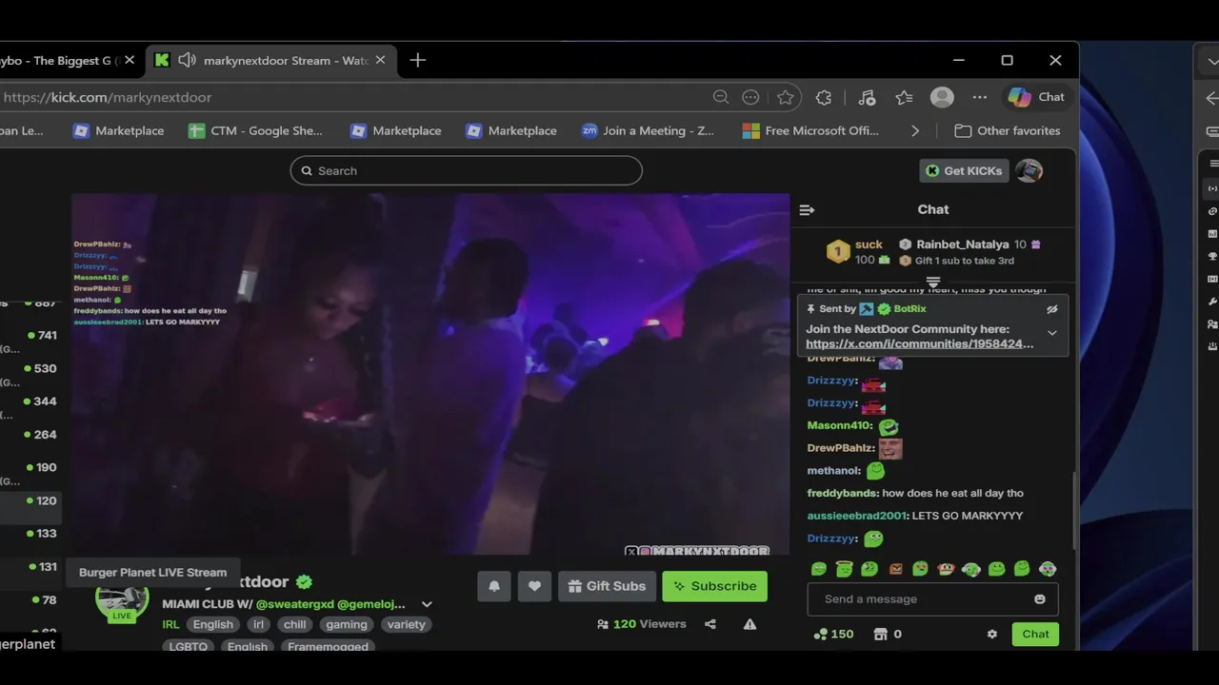Pick the last emote in quick emote row

coord(1048,569)
